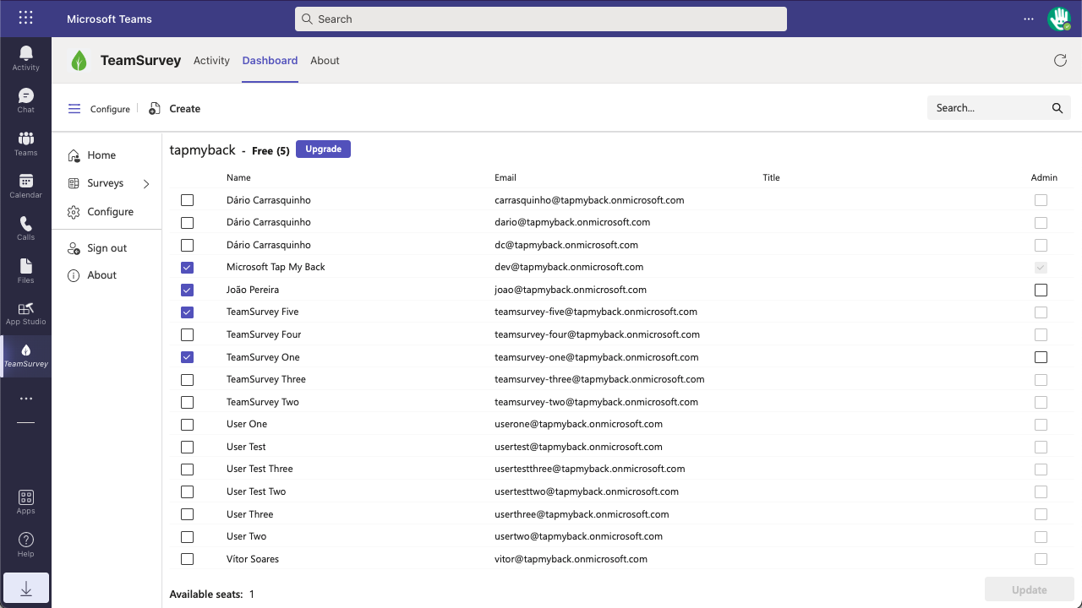The image size is (1082, 608).
Task: Open the About tab in TeamSurvey
Action: (x=325, y=61)
